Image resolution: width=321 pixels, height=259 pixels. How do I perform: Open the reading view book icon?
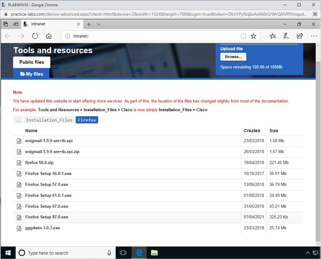coord(243,36)
